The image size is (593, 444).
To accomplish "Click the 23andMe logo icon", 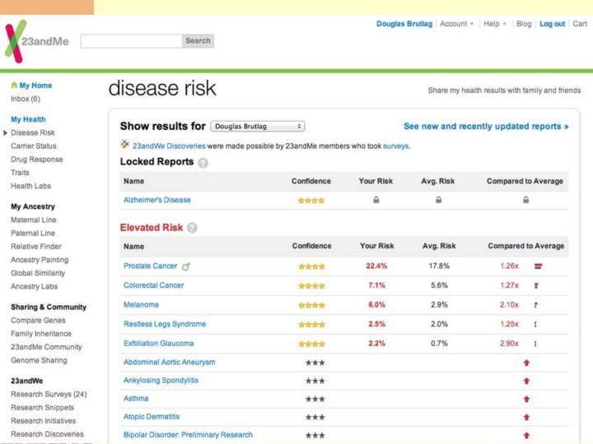I will (x=15, y=41).
